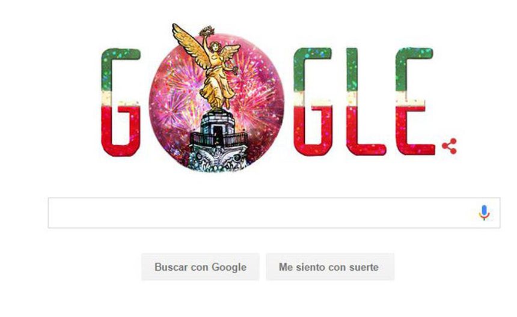This screenshot has width=517, height=317.
Task: Click the red bottom of the first G
Action: click(120, 131)
